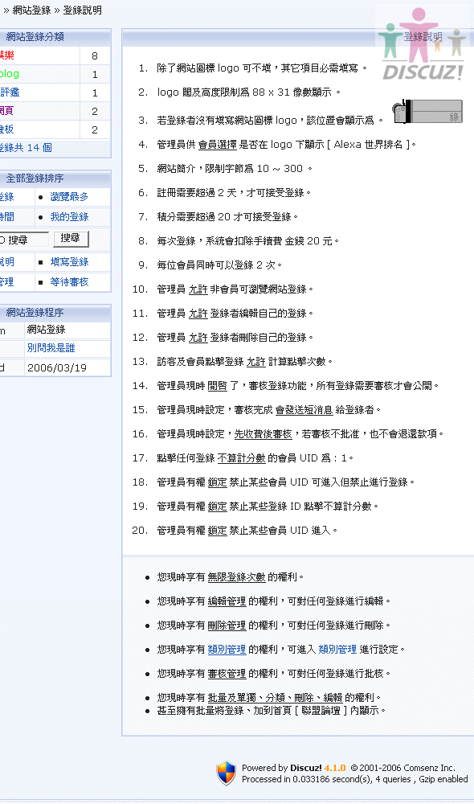Click the count 8 in category list
The image size is (474, 804).
[95, 55]
